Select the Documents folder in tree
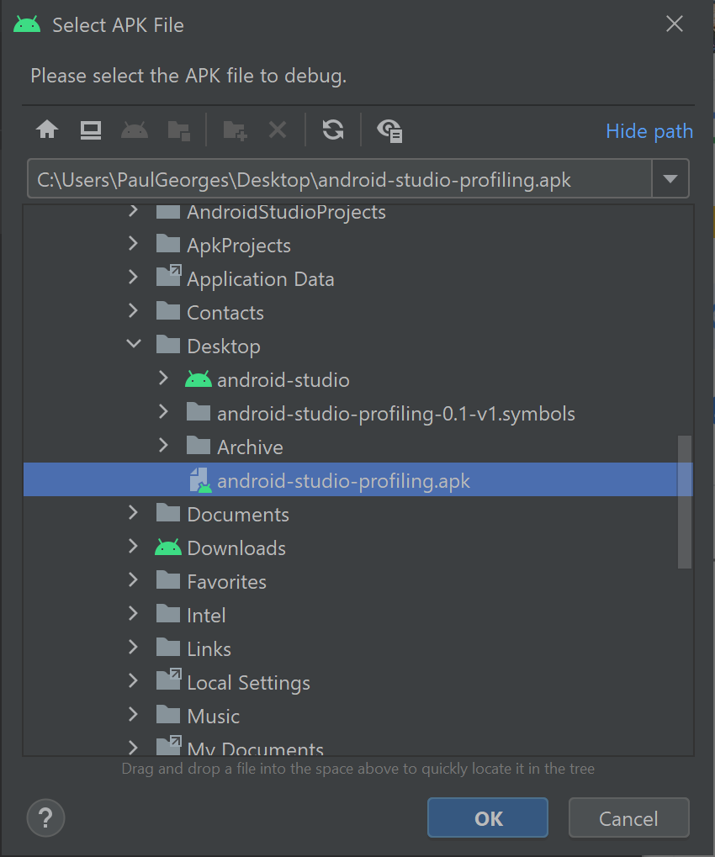This screenshot has width=715, height=857. [237, 515]
